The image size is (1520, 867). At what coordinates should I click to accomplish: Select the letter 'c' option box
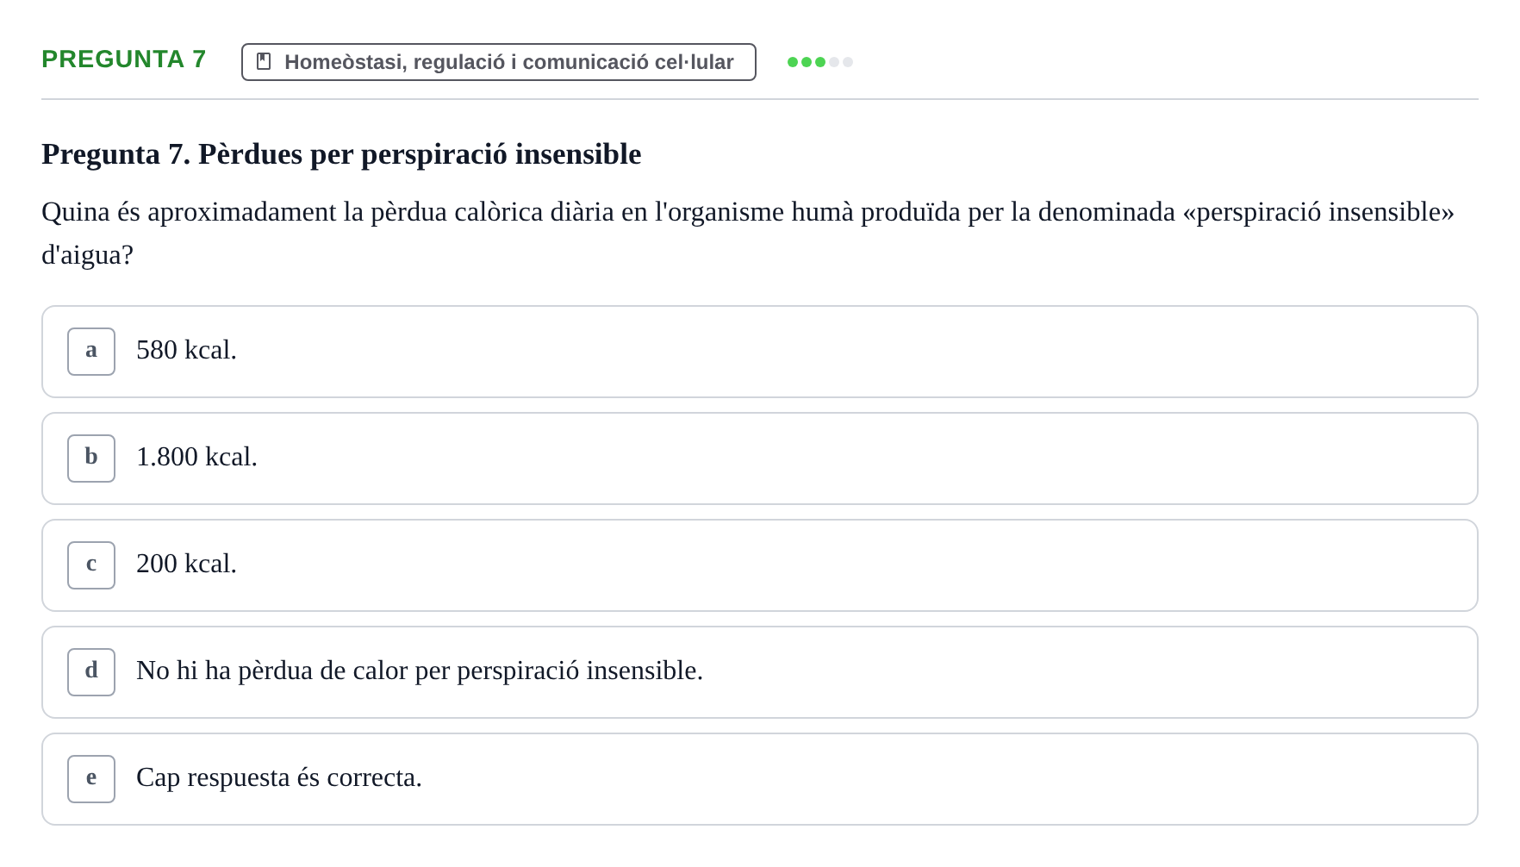(91, 565)
